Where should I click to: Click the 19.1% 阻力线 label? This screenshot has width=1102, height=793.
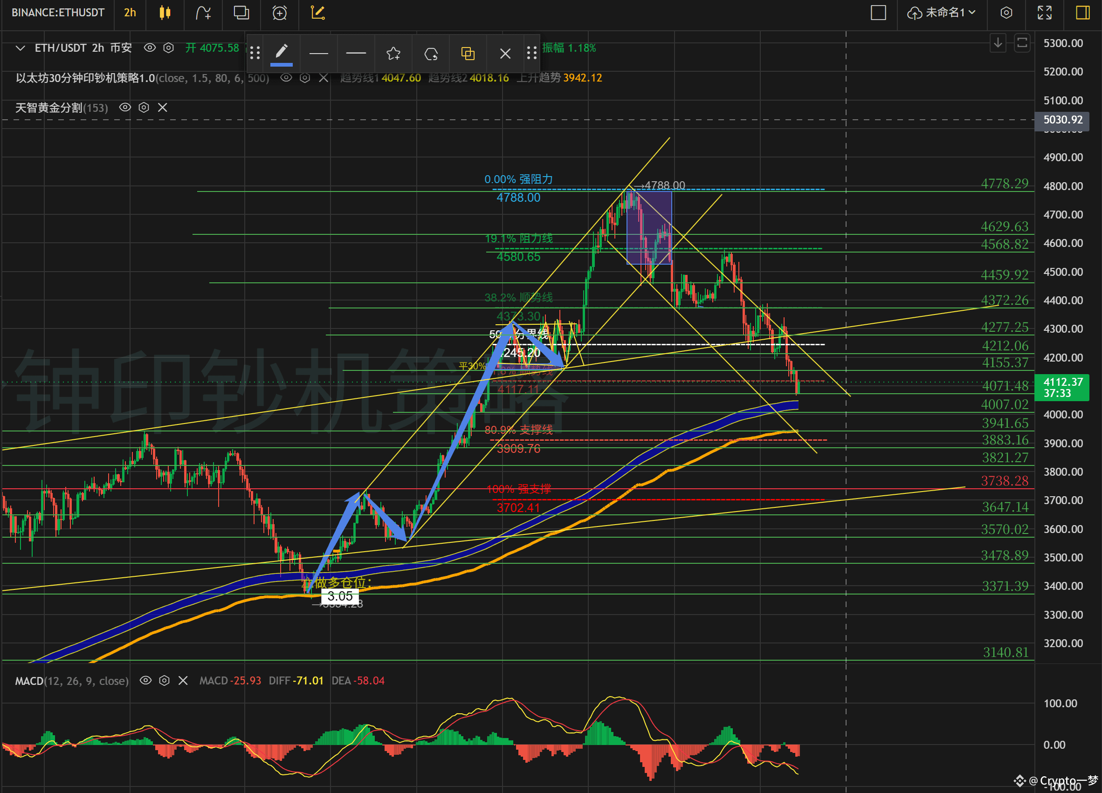pos(518,239)
